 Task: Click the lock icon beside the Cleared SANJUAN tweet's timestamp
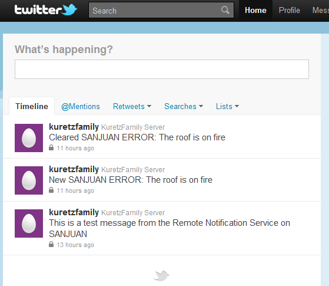[51, 147]
